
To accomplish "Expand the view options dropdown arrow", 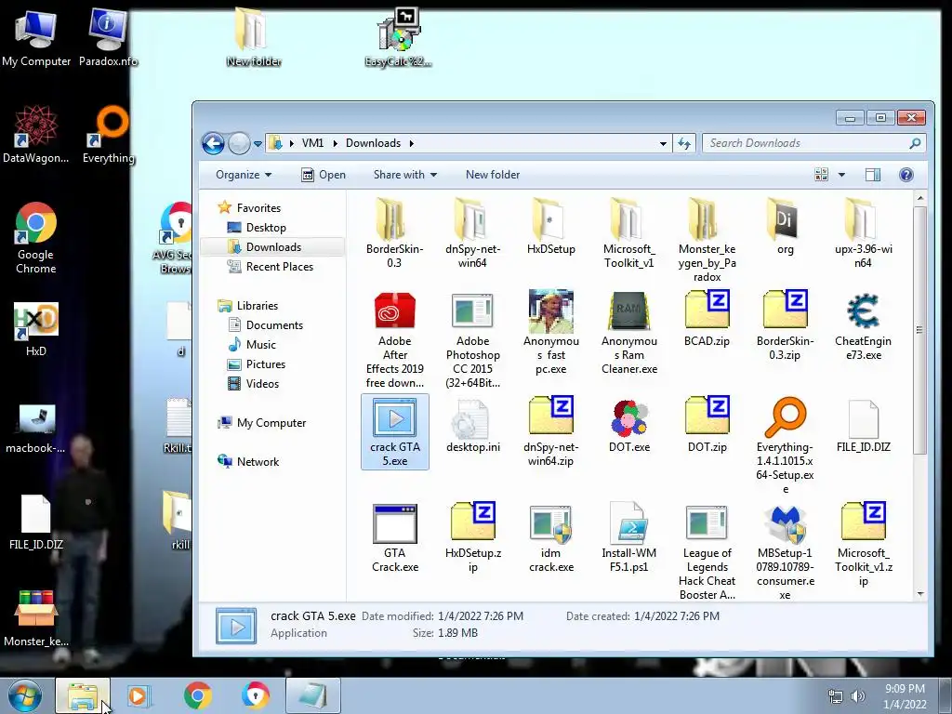I will (841, 175).
